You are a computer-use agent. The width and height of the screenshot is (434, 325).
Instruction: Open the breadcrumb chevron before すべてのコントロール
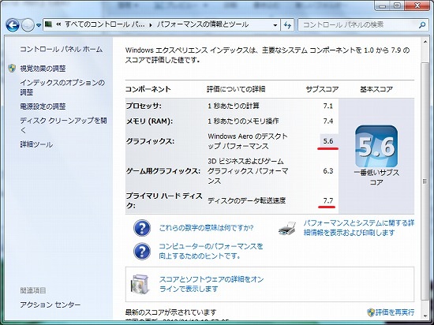[x=58, y=24]
